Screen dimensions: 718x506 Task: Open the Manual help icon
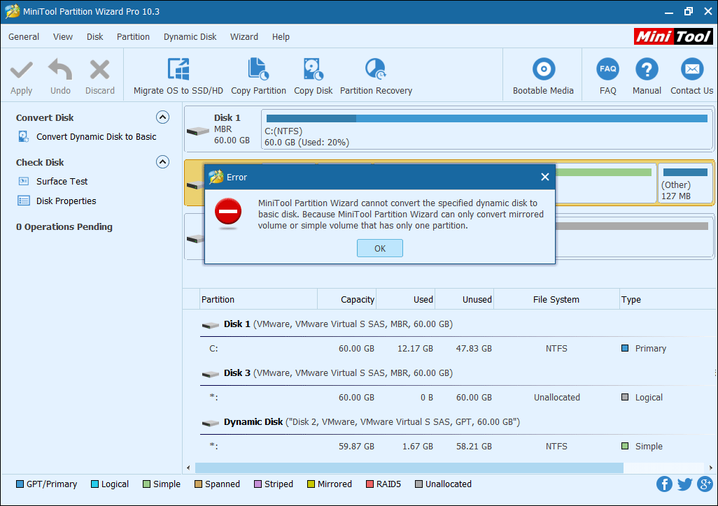click(x=647, y=70)
